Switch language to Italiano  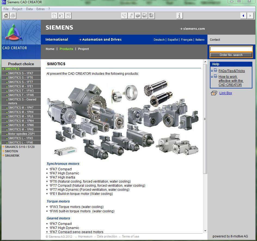click(200, 40)
